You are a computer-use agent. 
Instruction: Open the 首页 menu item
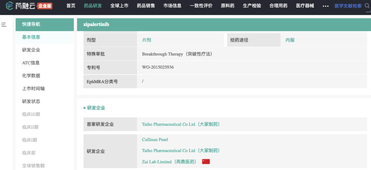point(71,6)
